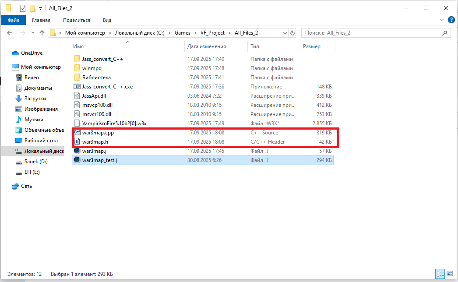Open the recent locations dropdown arrow
Viewport: 458px width, 282px height.
[x=33, y=33]
